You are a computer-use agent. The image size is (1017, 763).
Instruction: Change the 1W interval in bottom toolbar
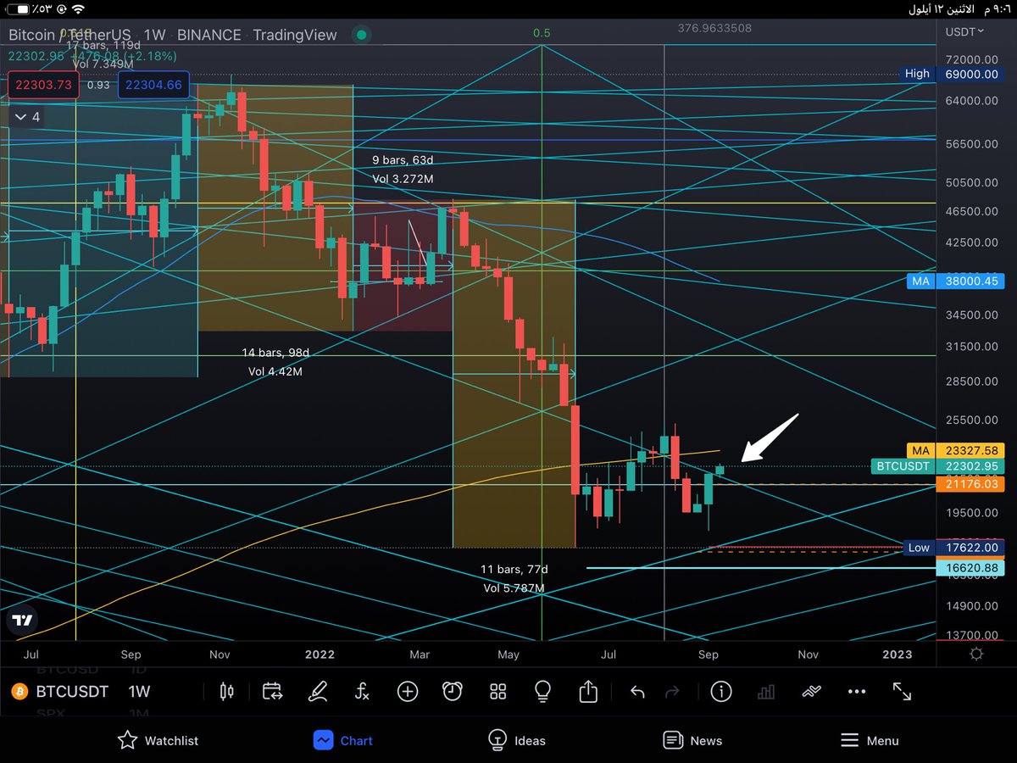(139, 692)
